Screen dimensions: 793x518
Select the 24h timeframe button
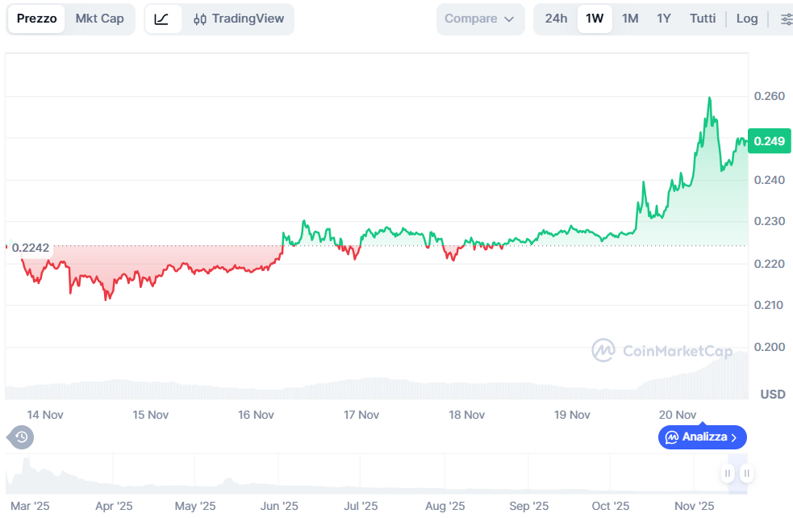(555, 19)
